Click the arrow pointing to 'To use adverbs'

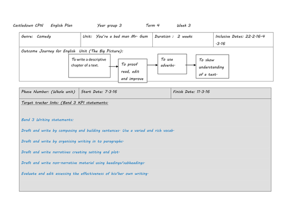[152, 65]
